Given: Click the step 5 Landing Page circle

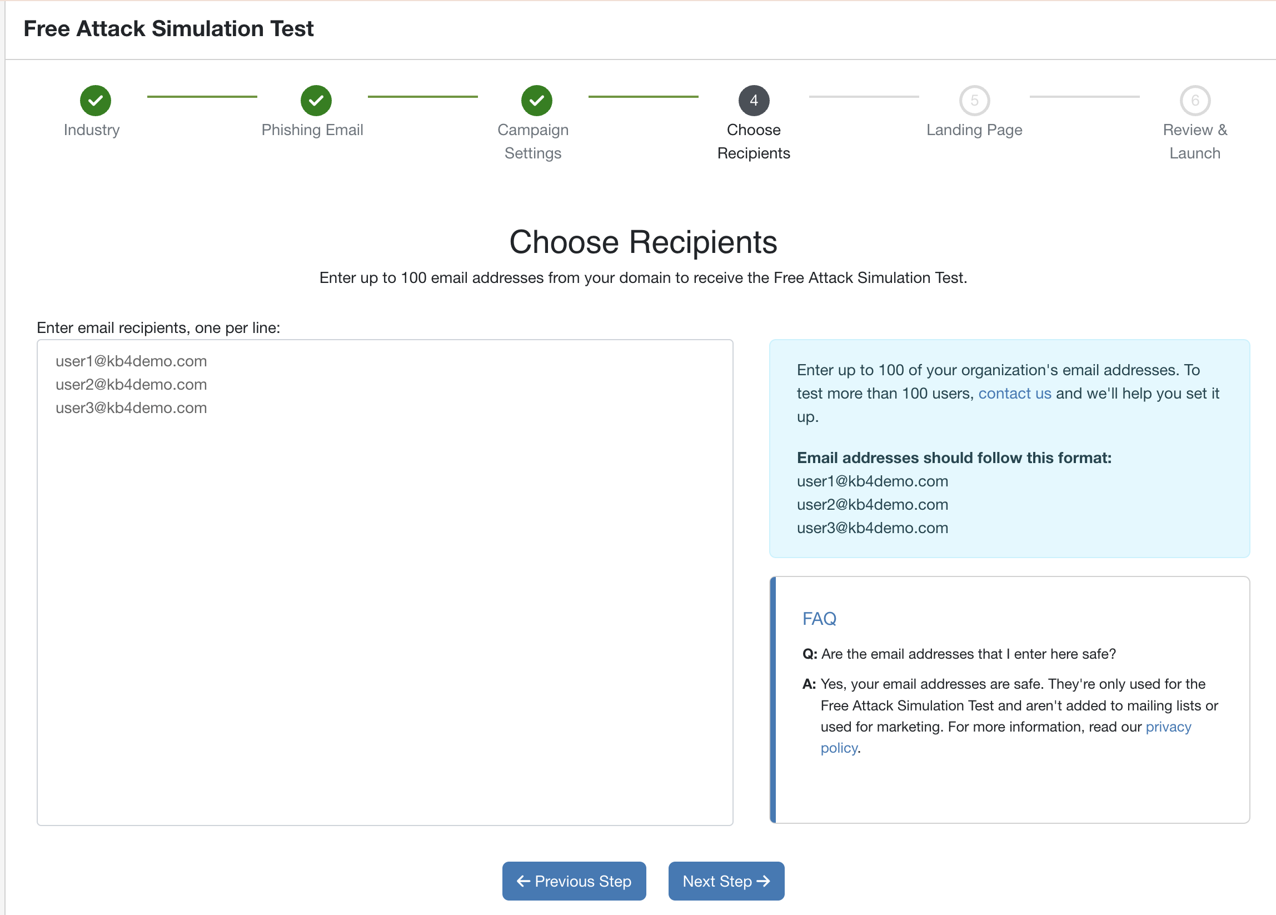Looking at the screenshot, I should pyautogui.click(x=974, y=101).
